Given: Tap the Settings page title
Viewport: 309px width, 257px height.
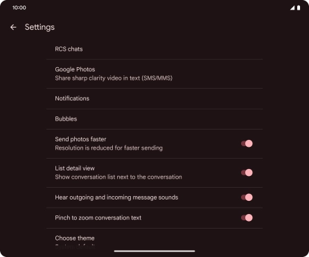Looking at the screenshot, I should tap(39, 27).
